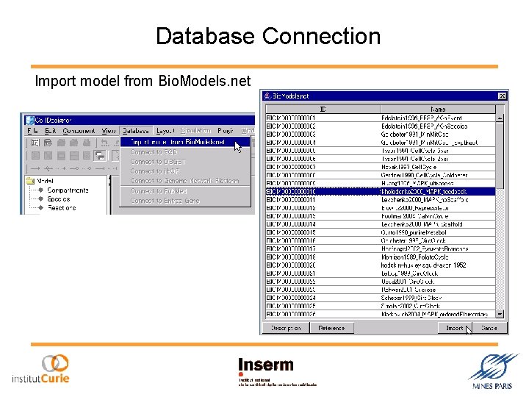The height and width of the screenshot is (397, 529).
Task: Choose Connect to iHOP
Action: tap(185, 171)
